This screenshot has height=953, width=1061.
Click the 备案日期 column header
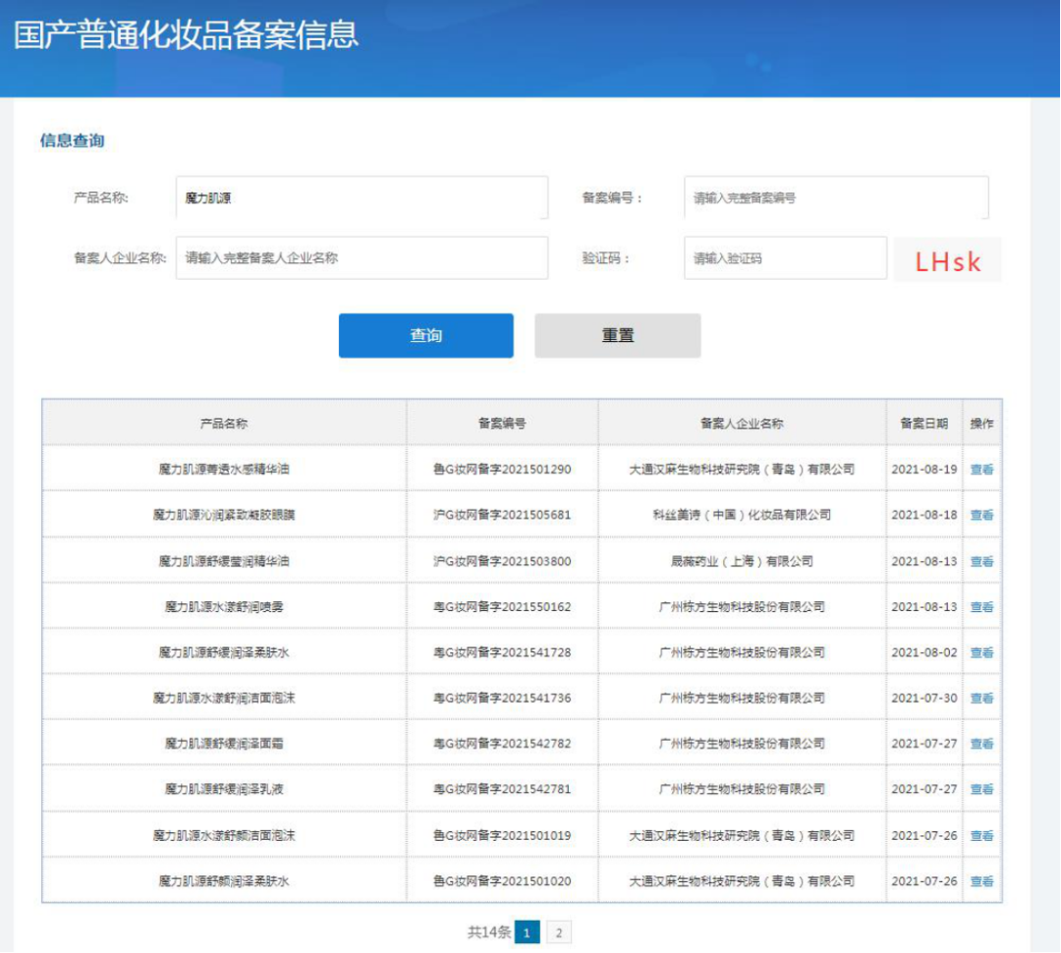pos(923,423)
